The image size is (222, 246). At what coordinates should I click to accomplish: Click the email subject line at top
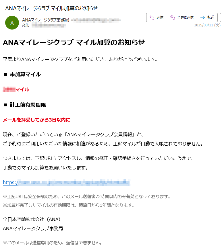(51, 8)
